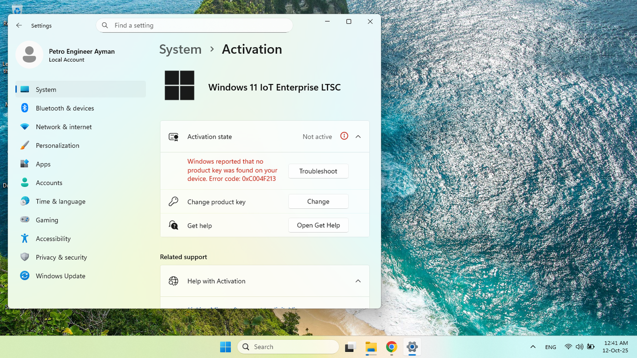Click the back arrow in Settings
This screenshot has width=637, height=358.
19,25
